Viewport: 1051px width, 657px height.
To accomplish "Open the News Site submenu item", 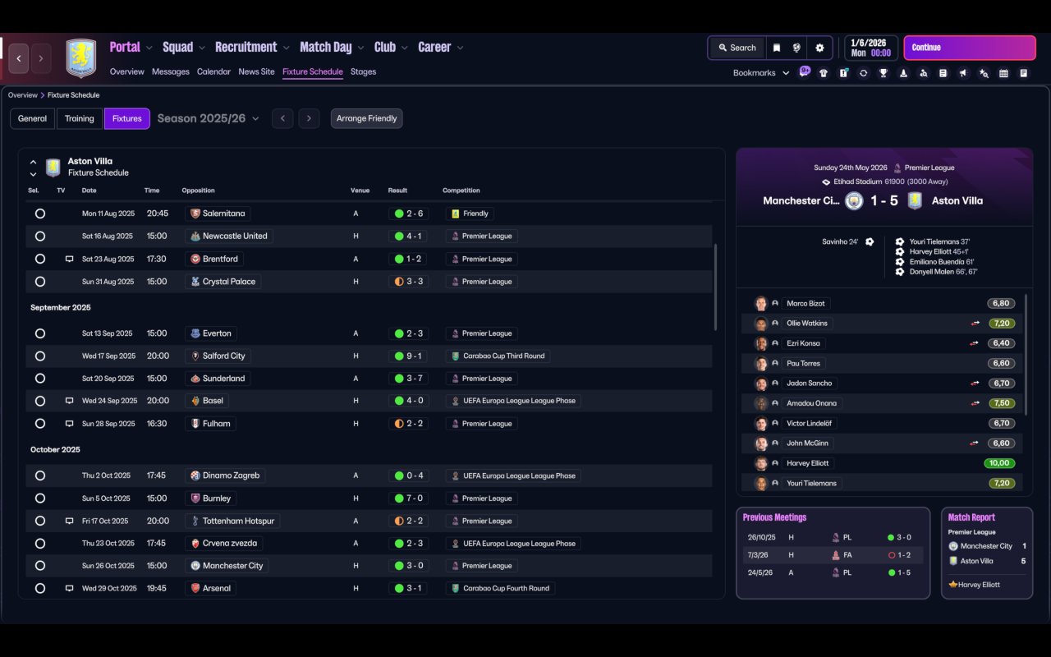I will click(x=256, y=71).
